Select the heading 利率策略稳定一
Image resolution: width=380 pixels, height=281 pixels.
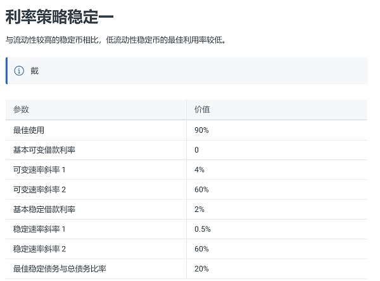point(60,16)
